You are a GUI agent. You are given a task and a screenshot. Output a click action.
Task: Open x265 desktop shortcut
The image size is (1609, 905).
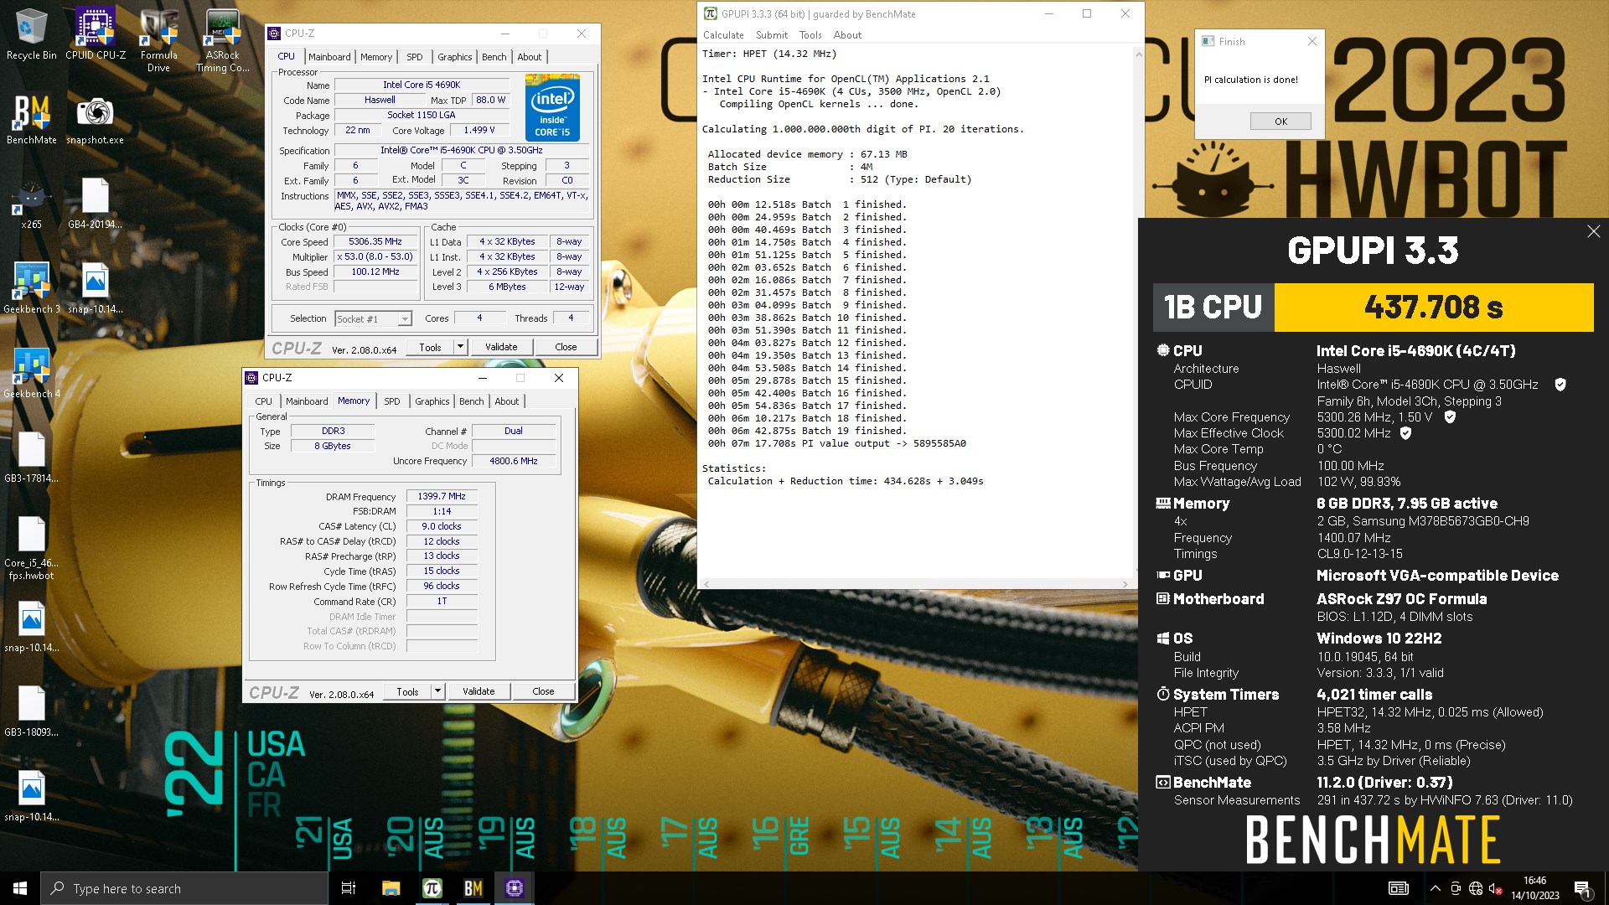(x=31, y=204)
